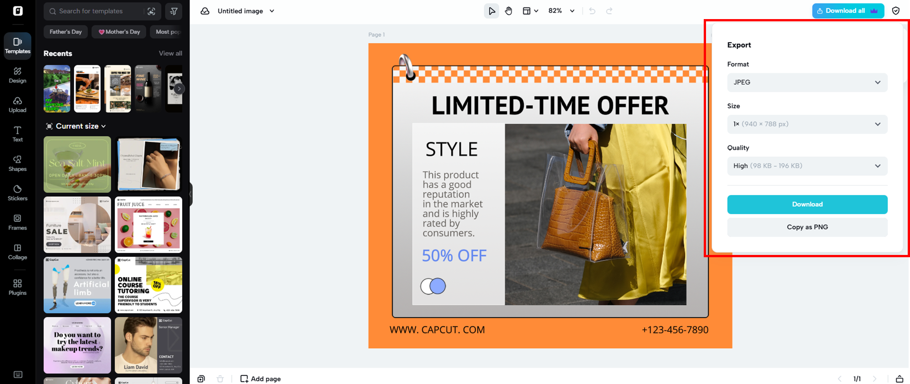Open the 82% zoom level dropdown

click(x=562, y=11)
